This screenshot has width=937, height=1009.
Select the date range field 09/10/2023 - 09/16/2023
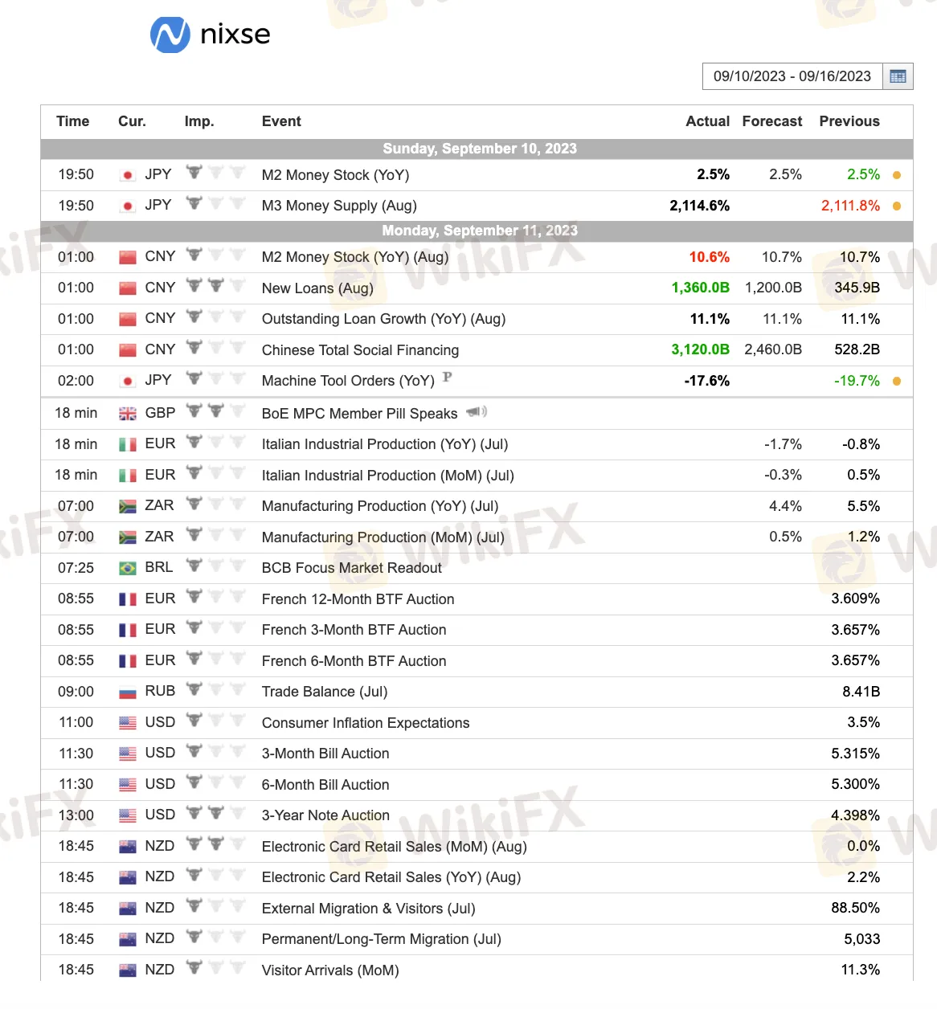click(792, 77)
